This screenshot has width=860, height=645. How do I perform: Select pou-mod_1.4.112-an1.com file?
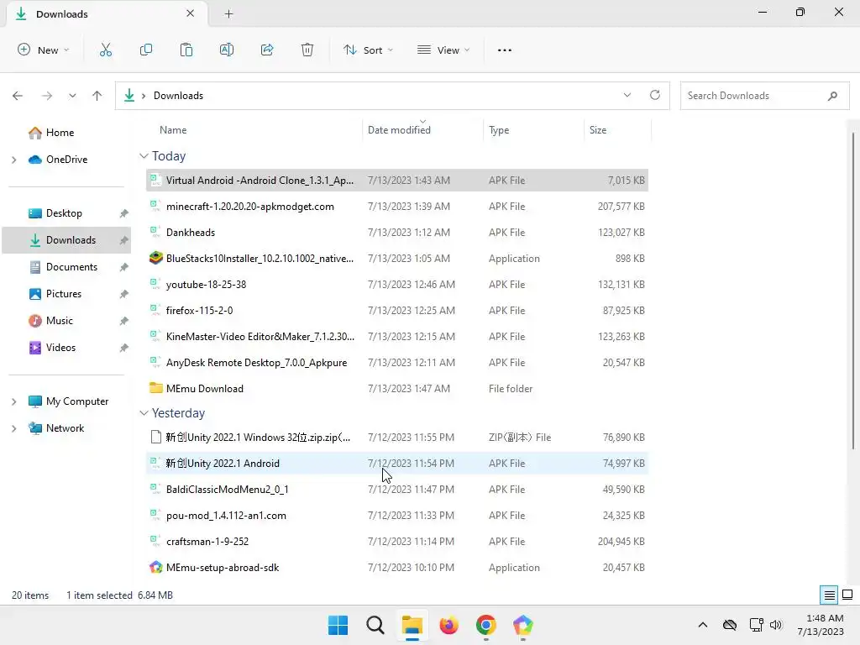tap(397, 516)
